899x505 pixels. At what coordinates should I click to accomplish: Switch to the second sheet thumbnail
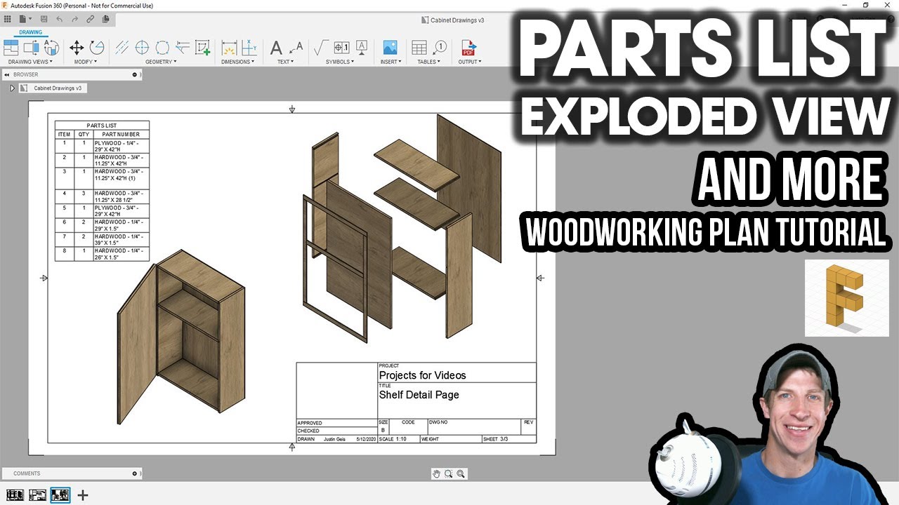(x=37, y=495)
